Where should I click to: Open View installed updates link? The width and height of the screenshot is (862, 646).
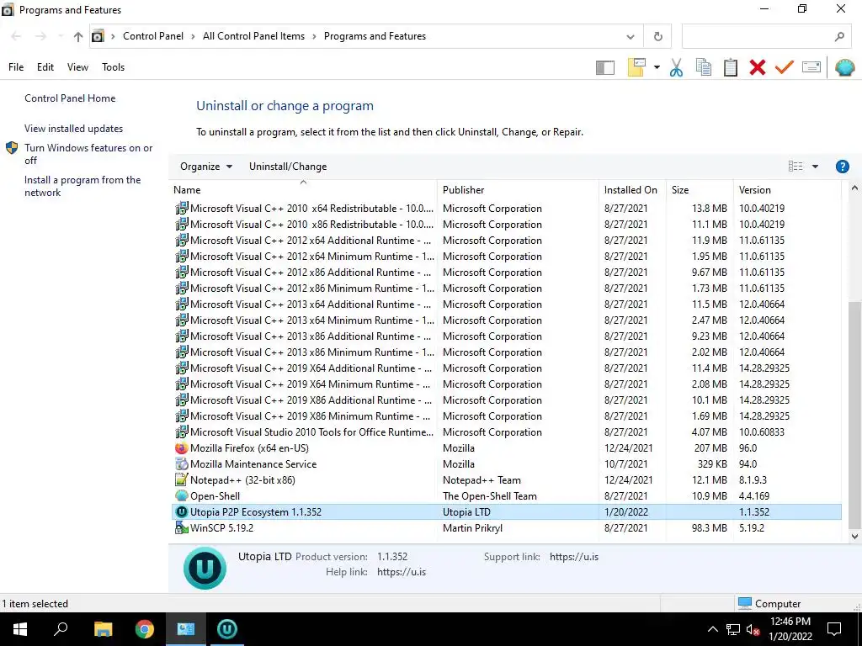pos(74,129)
